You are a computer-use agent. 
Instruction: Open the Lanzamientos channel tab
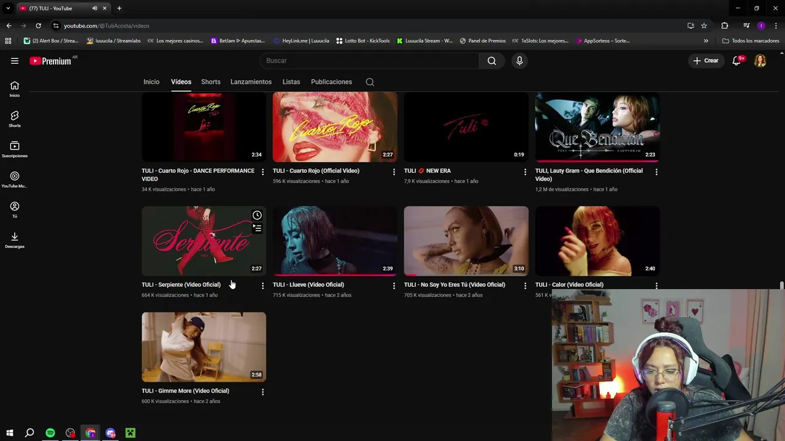251,82
